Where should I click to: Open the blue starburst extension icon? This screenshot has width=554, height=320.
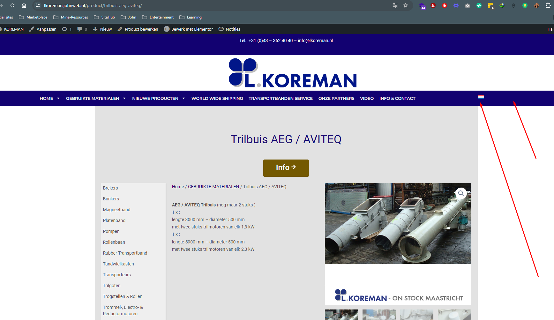click(456, 5)
